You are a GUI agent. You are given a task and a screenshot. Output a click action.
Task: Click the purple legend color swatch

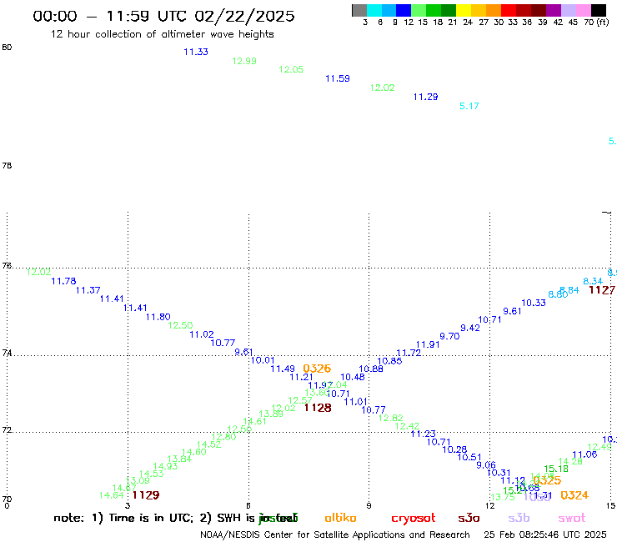tap(554, 10)
